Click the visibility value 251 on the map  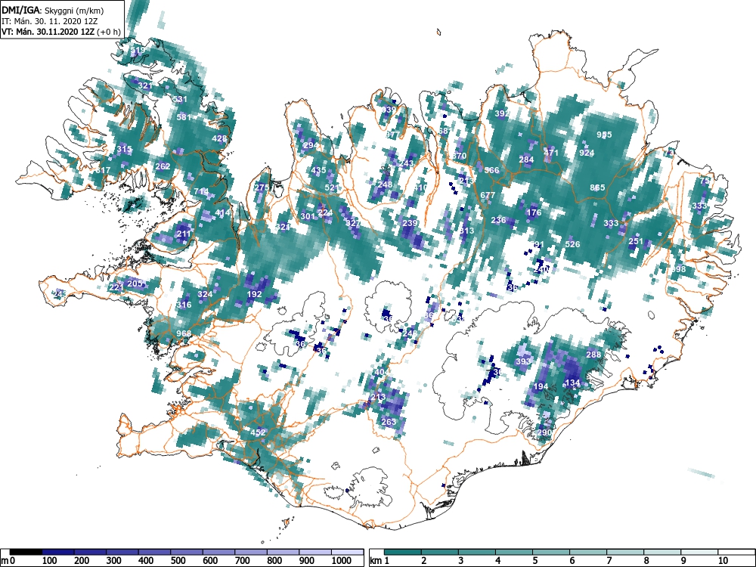coord(636,241)
